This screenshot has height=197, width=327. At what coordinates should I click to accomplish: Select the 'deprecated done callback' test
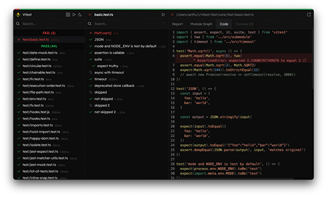pos(126,86)
